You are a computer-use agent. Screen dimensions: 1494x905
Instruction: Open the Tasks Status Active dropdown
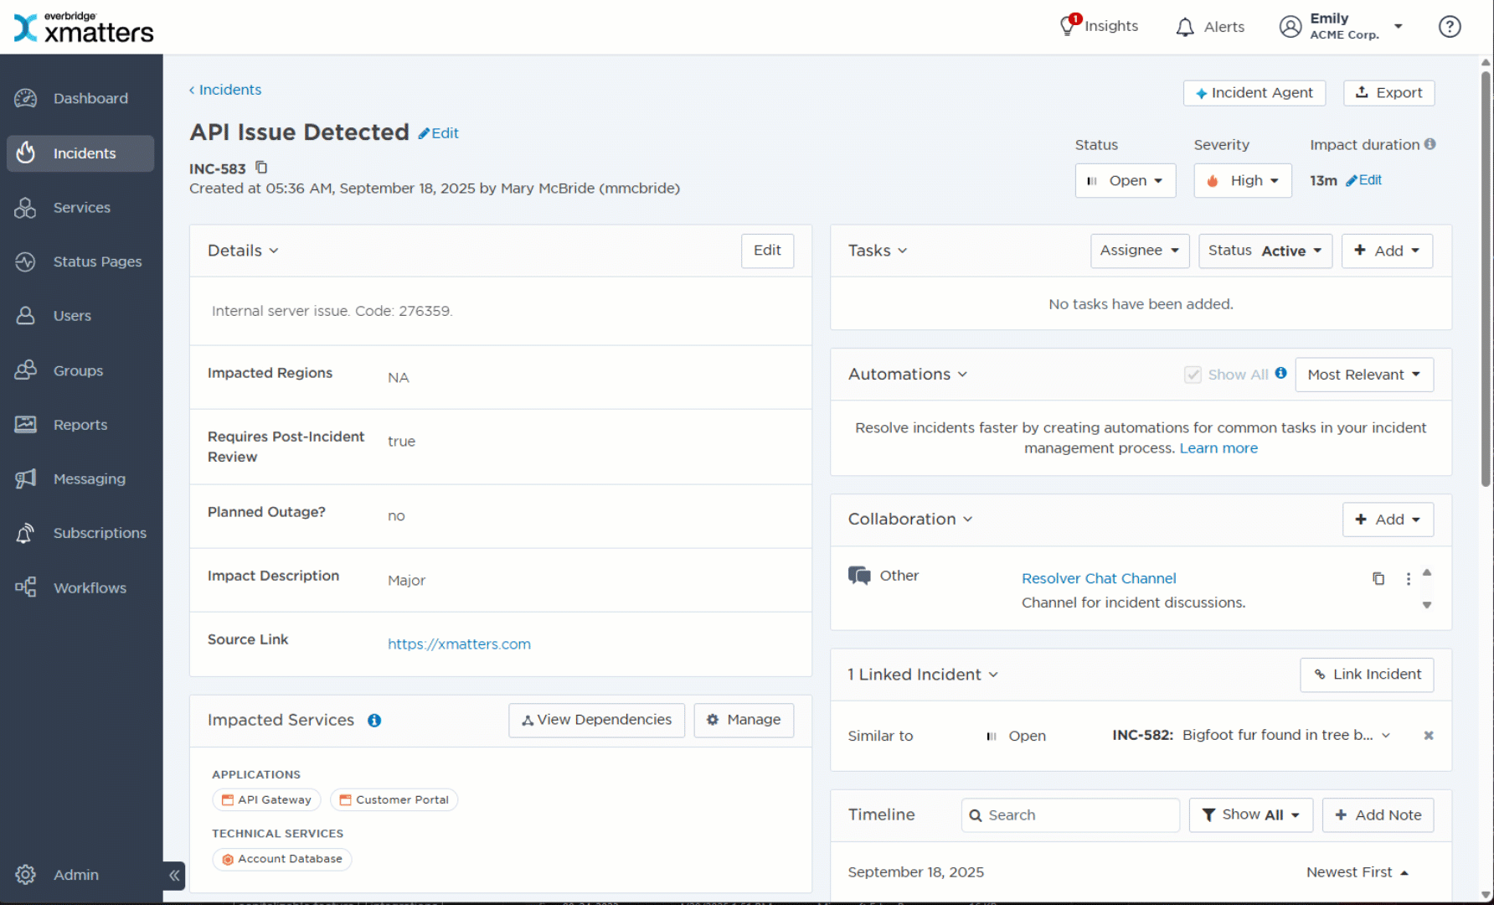pos(1265,251)
